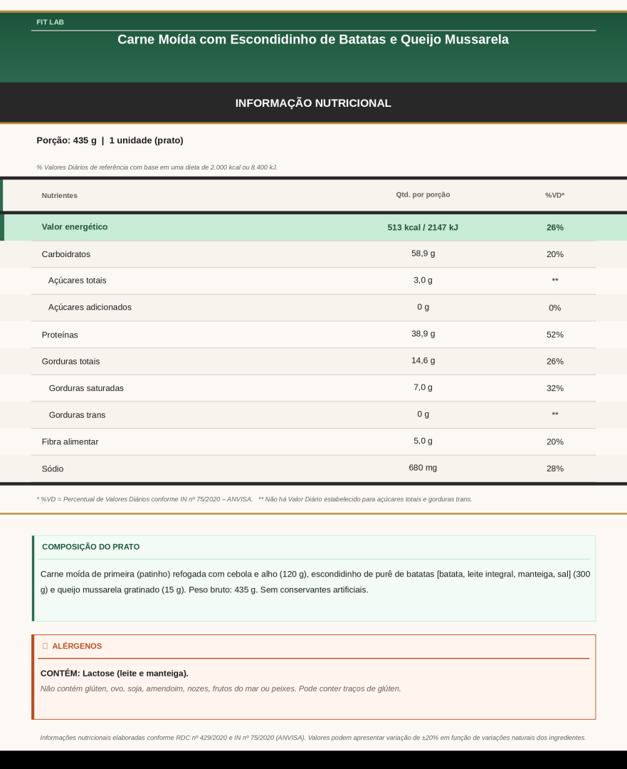627x769 pixels.
Task: Click the Gorduras saturadas 32% value
Action: [555, 388]
